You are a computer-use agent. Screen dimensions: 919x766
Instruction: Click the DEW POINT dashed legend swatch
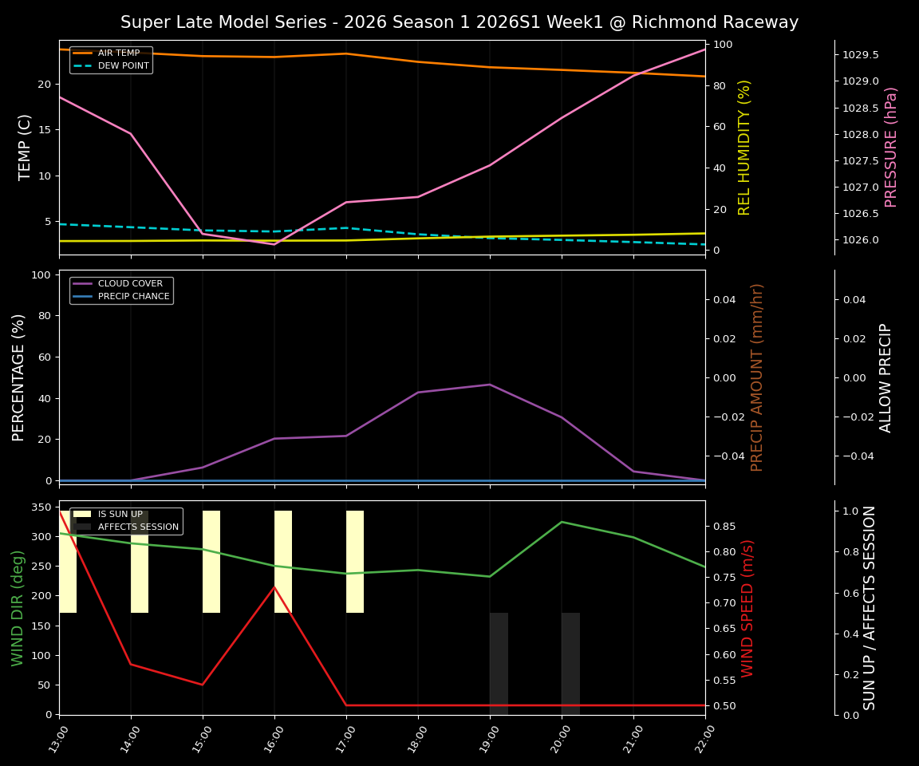point(84,66)
